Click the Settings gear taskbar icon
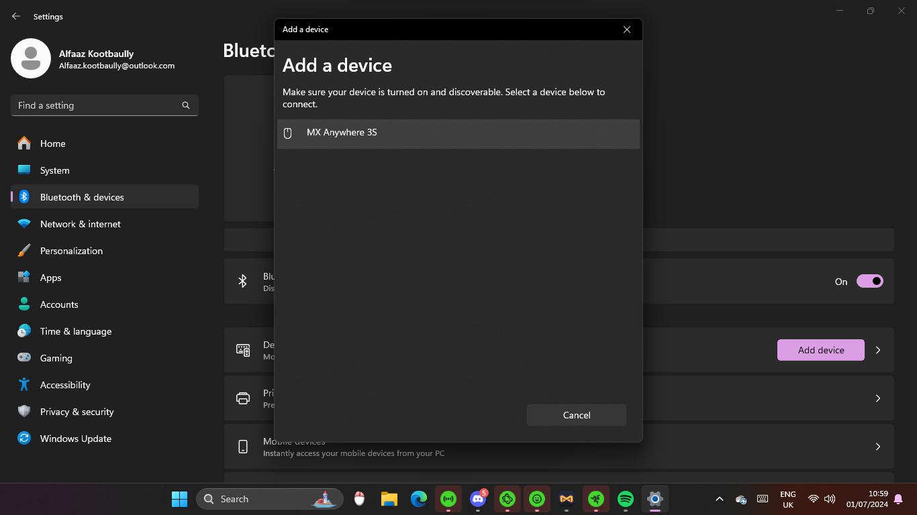 [x=655, y=499]
